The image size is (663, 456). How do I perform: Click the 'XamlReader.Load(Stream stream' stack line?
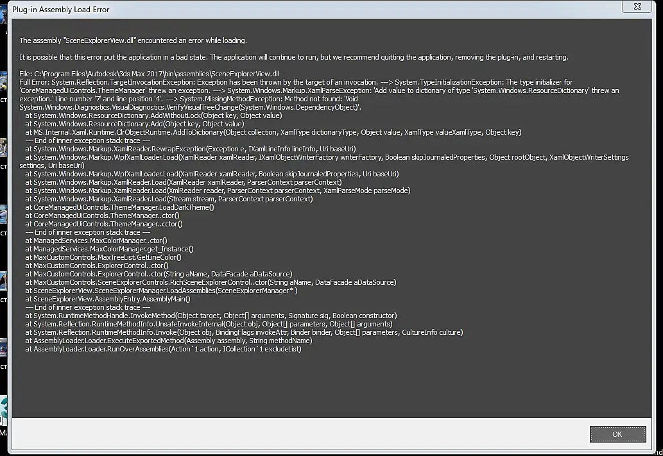(169, 199)
